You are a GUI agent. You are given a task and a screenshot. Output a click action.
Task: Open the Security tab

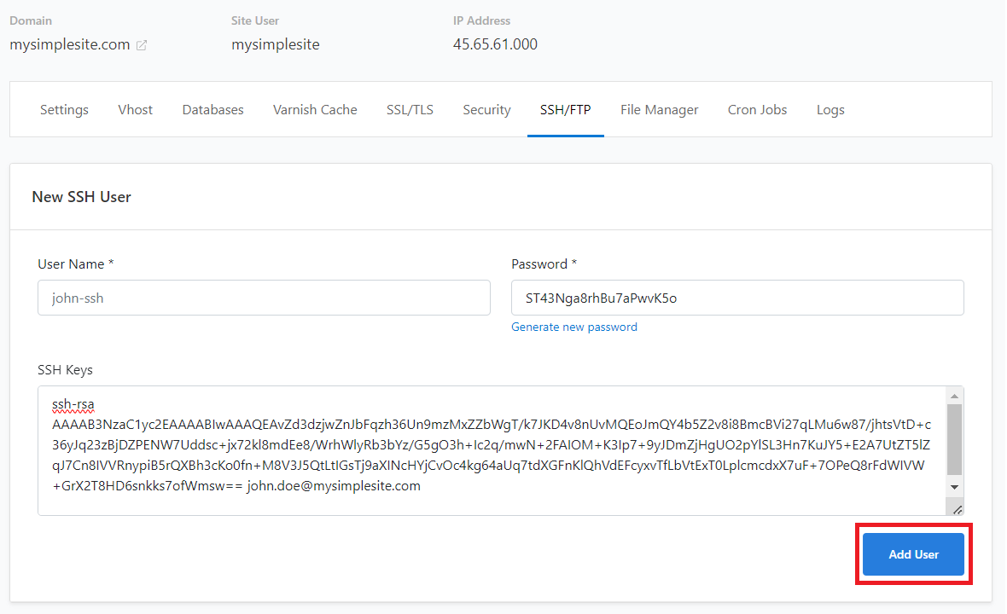[x=486, y=109]
